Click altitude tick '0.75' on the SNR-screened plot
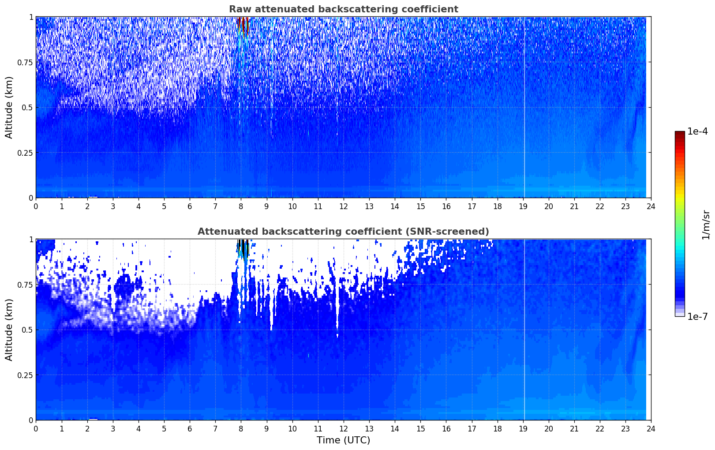The width and height of the screenshot is (715, 450). [x=25, y=285]
